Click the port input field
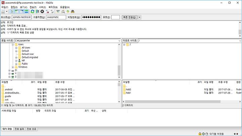Screen dimensions: 242x136 click(x=115, y=17)
